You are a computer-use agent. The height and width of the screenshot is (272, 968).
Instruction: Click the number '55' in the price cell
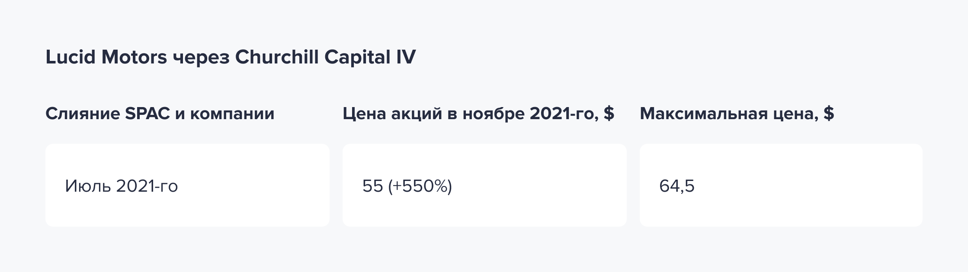[x=373, y=186]
